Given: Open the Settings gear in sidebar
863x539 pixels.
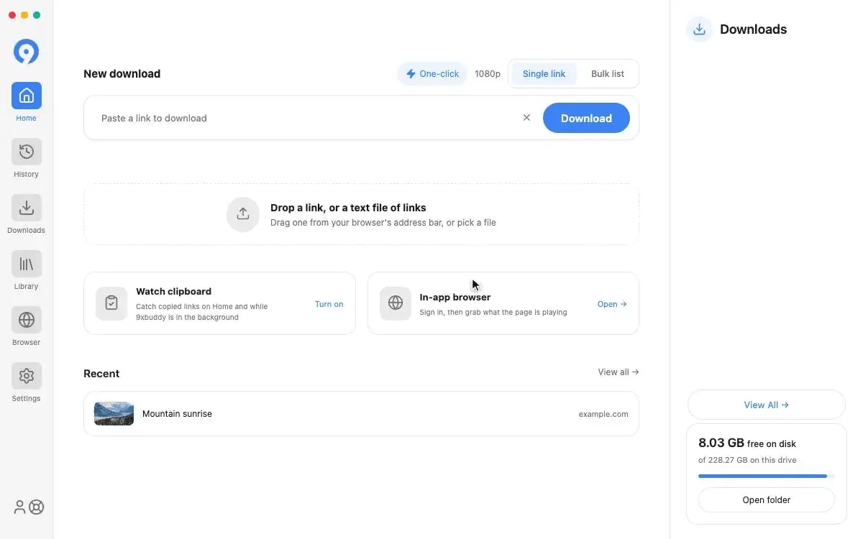Looking at the screenshot, I should coord(27,376).
